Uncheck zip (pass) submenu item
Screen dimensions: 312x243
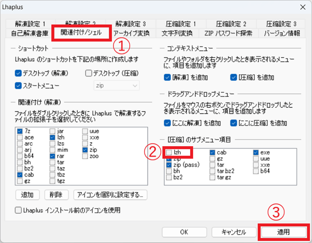169,165
